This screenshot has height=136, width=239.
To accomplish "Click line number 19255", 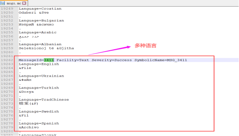I will click(x=7, y=32).
